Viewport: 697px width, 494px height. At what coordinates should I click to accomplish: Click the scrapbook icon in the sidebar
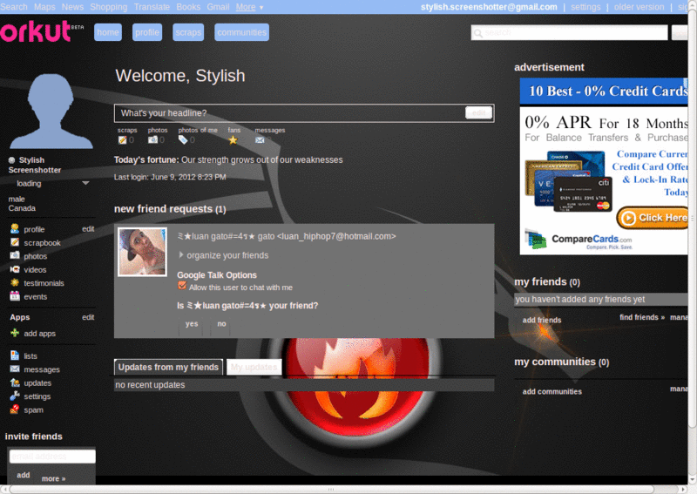coord(15,242)
